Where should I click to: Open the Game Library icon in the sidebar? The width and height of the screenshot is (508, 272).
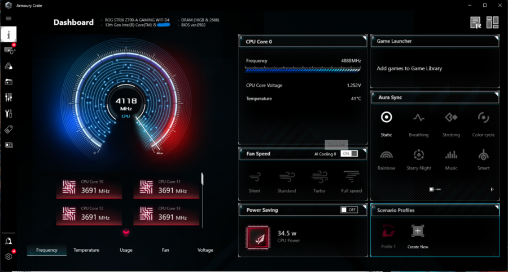[x=8, y=82]
